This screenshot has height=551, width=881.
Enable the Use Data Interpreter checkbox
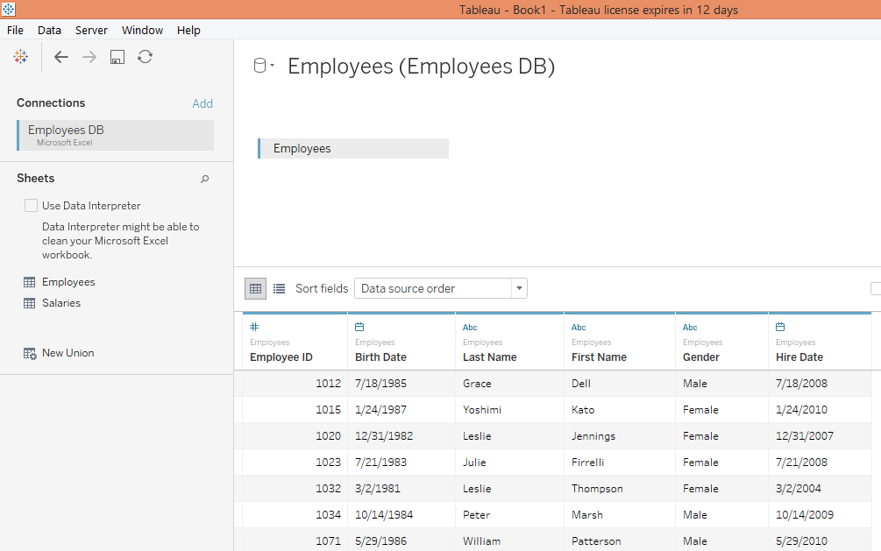coord(32,205)
